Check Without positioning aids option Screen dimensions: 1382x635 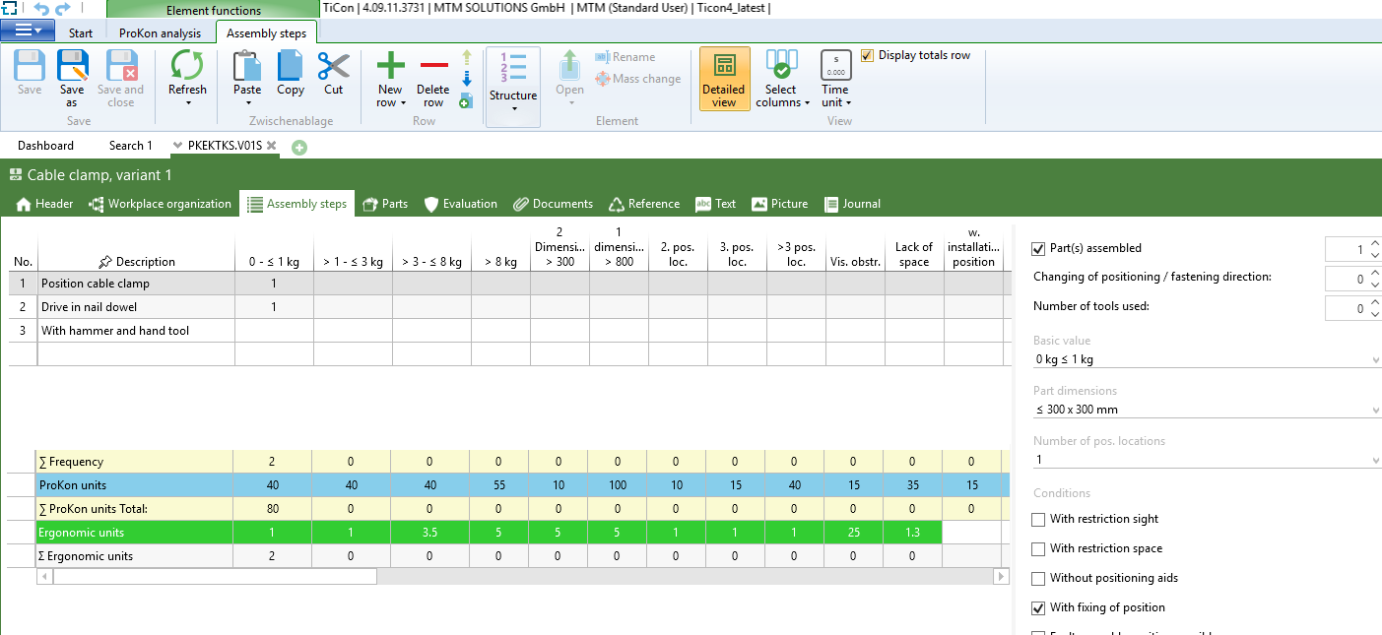click(x=1038, y=579)
